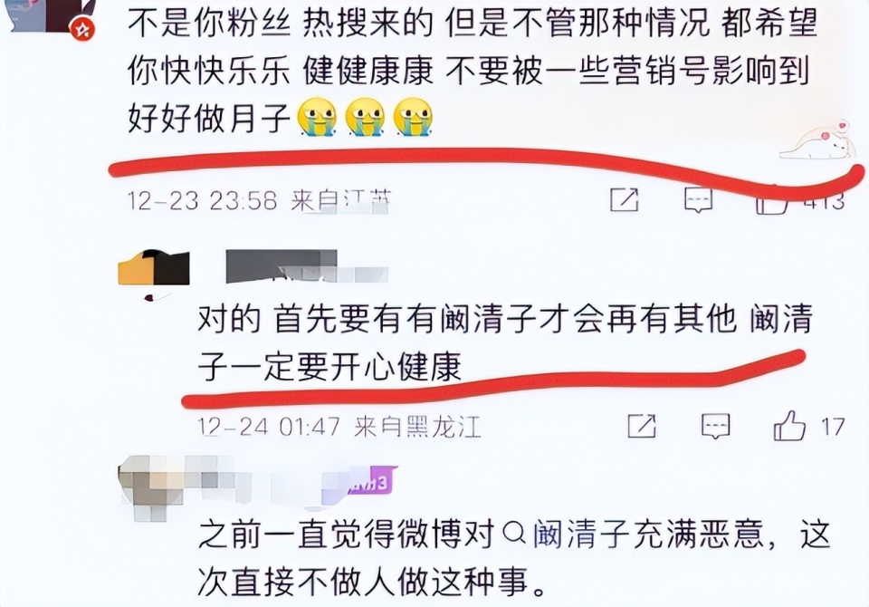The height and width of the screenshot is (607, 869).
Task: Open the orange-black avatar of Heilongjiang commenter
Action: 154,268
